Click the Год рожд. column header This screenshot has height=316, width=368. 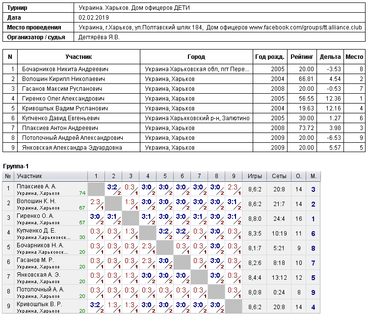click(x=270, y=57)
